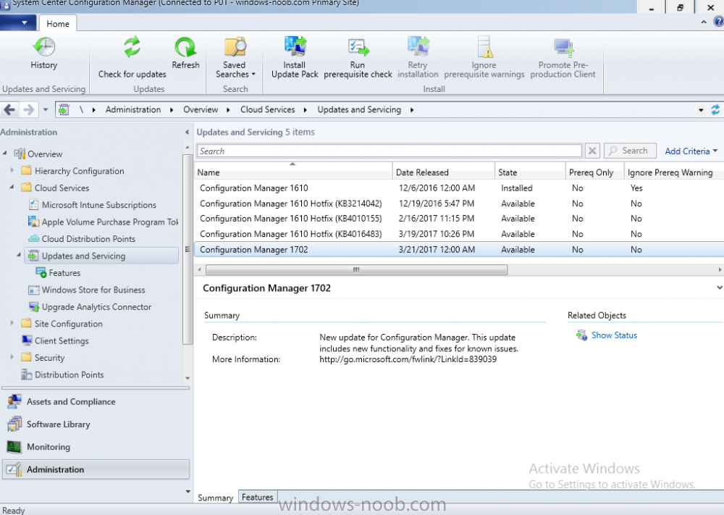Open Monitoring workspace
Screen dimensions: 724x515
(x=96, y=447)
